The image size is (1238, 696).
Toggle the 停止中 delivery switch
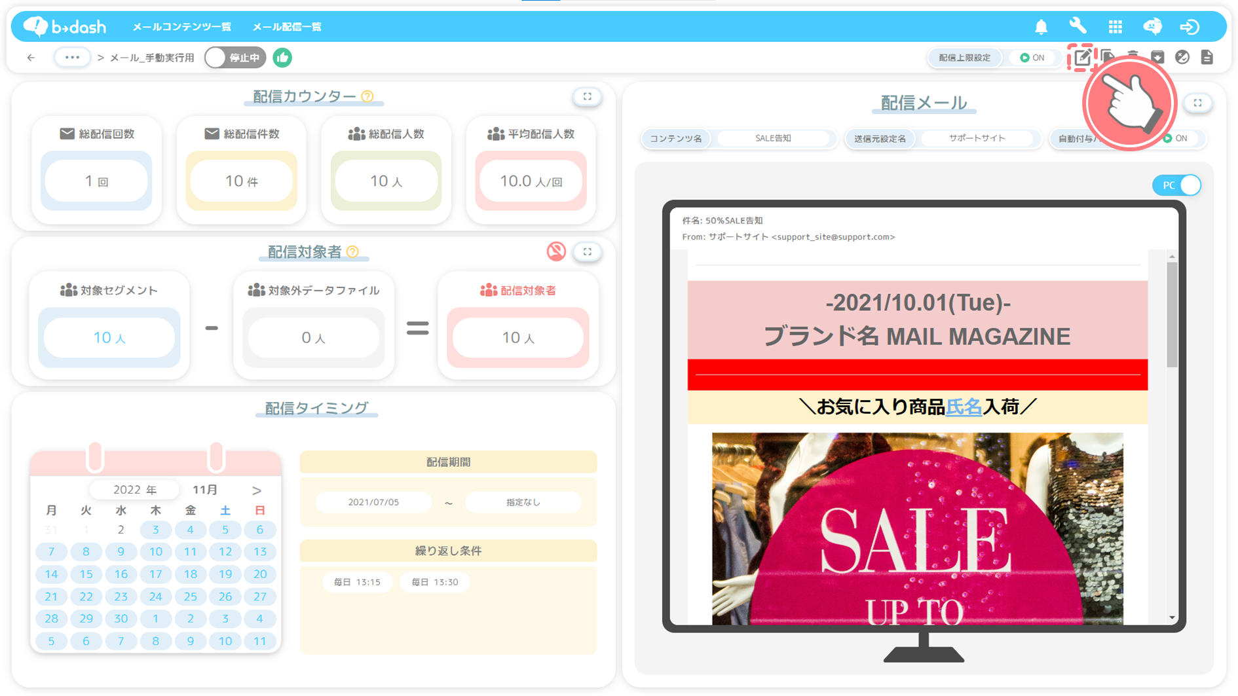[235, 58]
